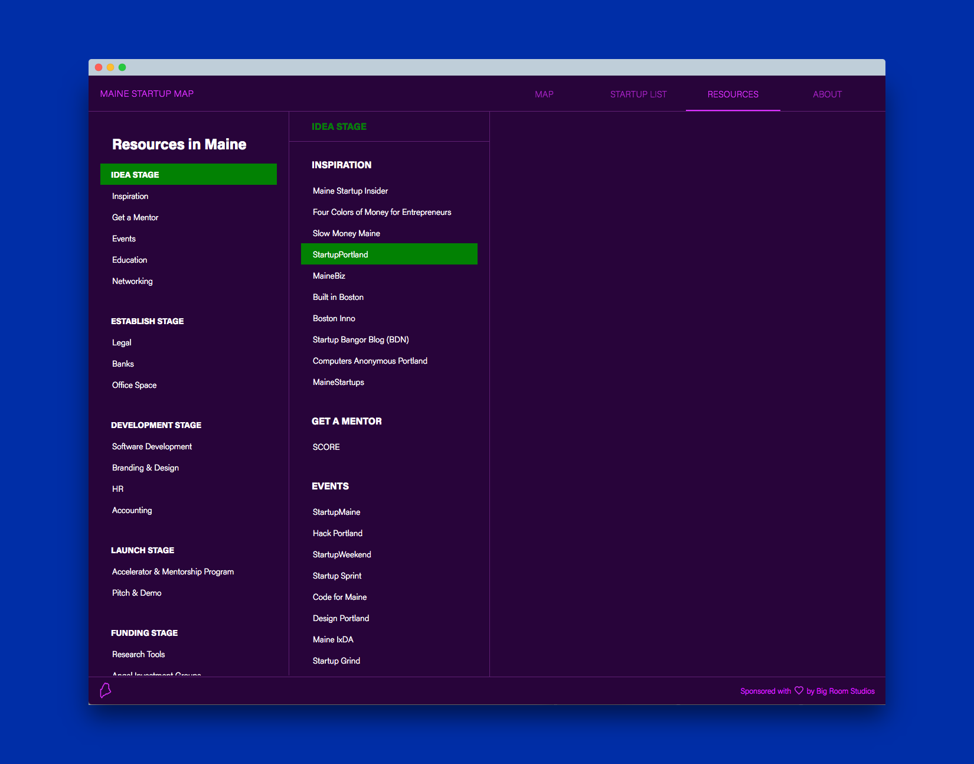This screenshot has width=974, height=764.
Task: Select Events in the sidebar
Action: point(124,239)
